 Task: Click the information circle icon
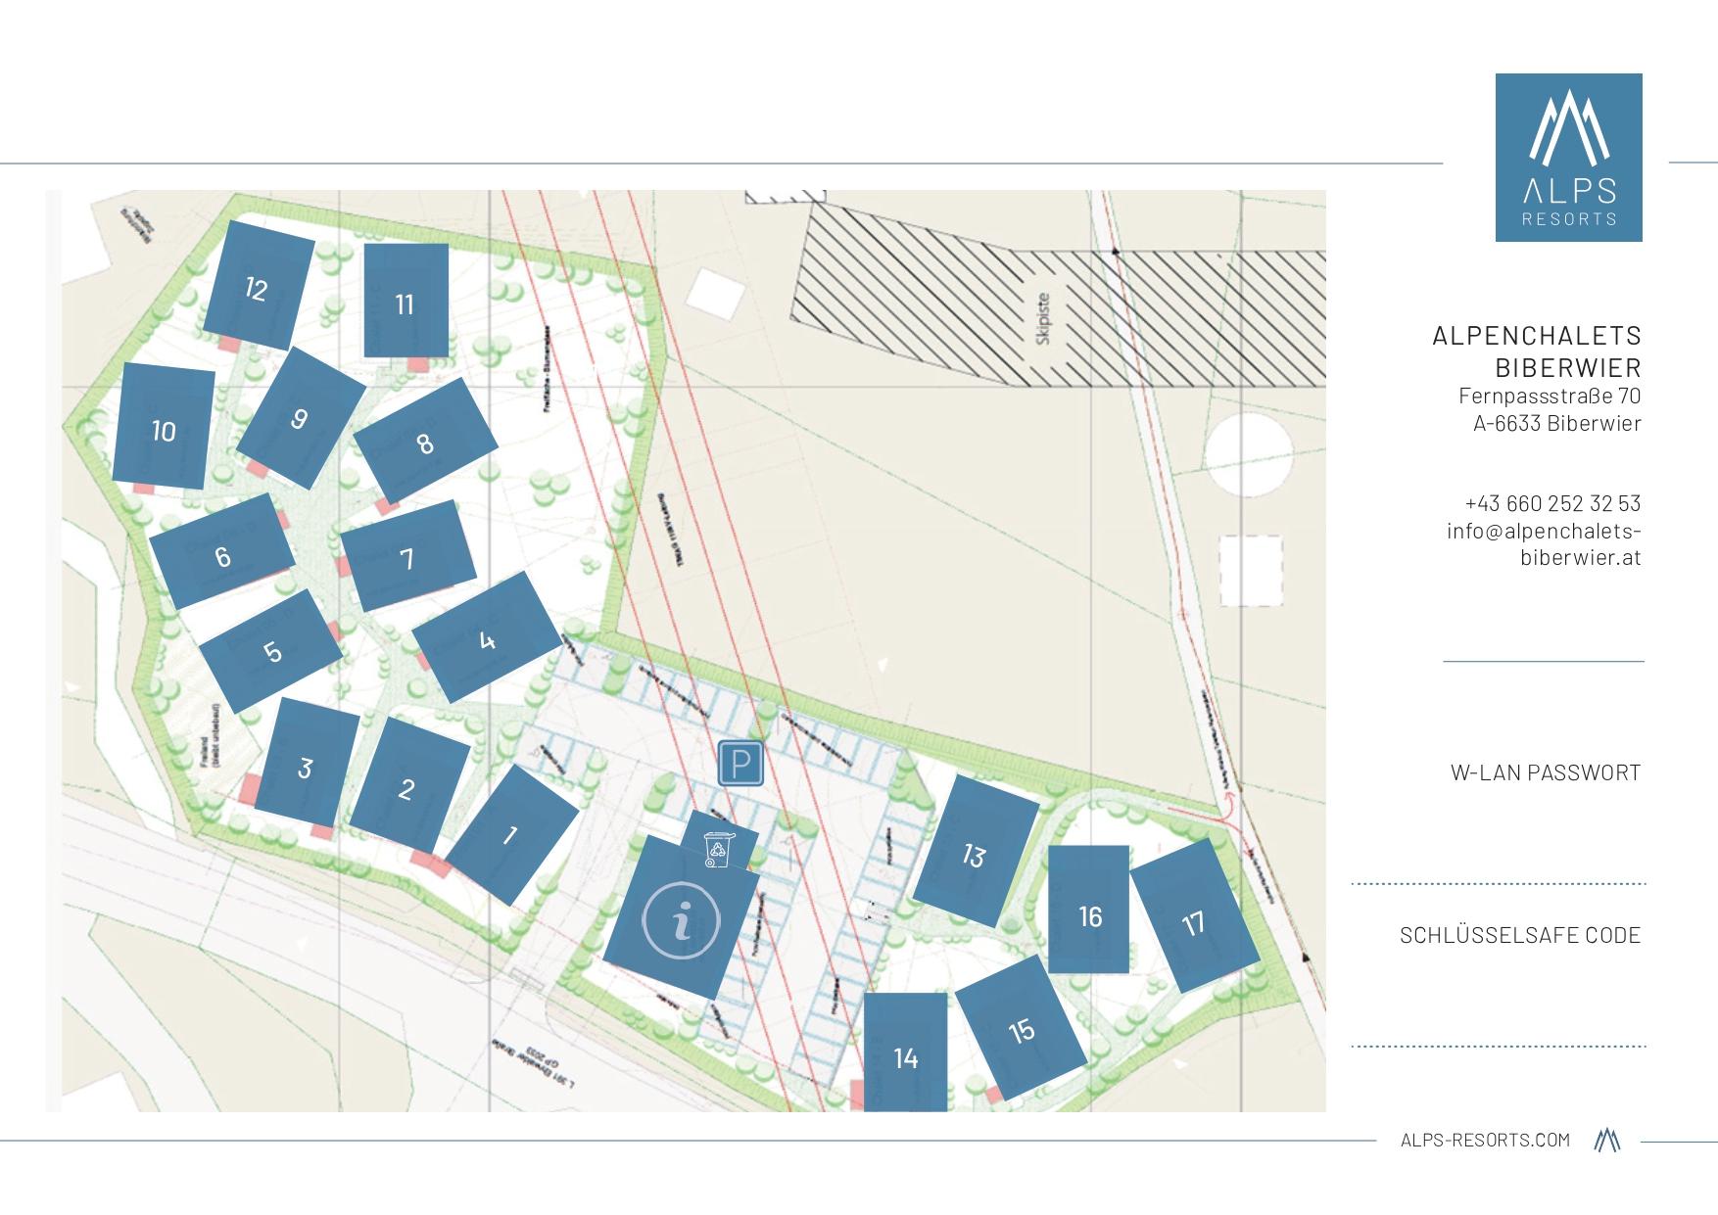682,921
